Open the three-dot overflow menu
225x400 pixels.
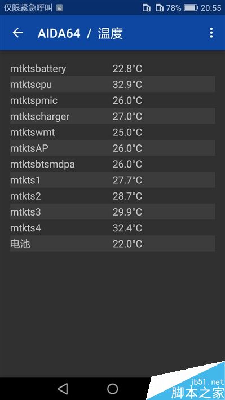pyautogui.click(x=211, y=33)
